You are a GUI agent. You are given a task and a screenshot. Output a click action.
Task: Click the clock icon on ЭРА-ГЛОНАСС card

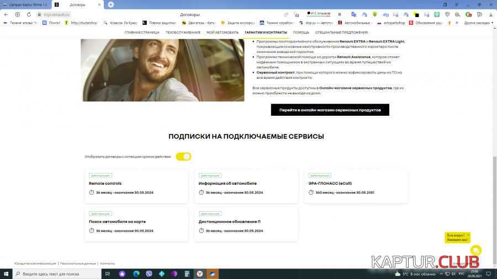click(311, 192)
